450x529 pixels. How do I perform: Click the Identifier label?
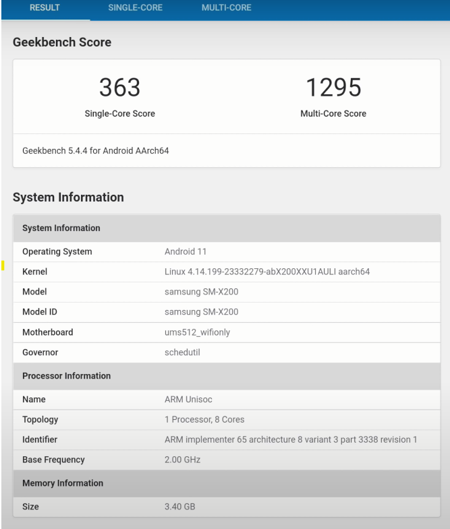click(40, 439)
